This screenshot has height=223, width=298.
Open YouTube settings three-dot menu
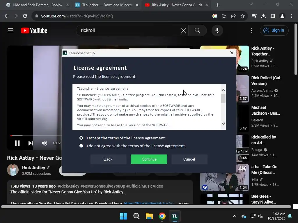[252, 30]
